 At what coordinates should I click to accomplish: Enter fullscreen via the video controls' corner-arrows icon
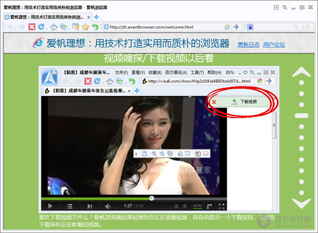pyautogui.click(x=222, y=206)
